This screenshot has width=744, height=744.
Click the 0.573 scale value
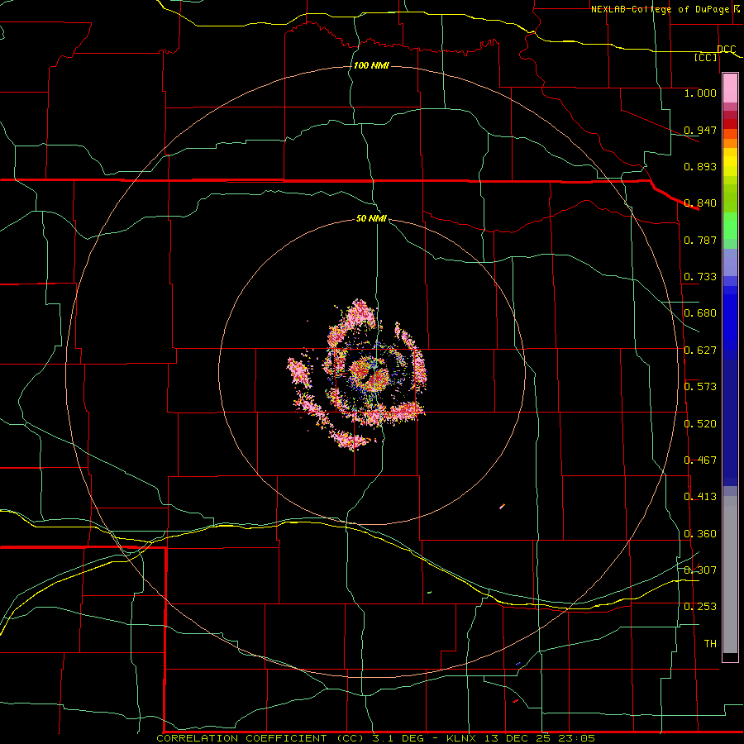click(700, 387)
